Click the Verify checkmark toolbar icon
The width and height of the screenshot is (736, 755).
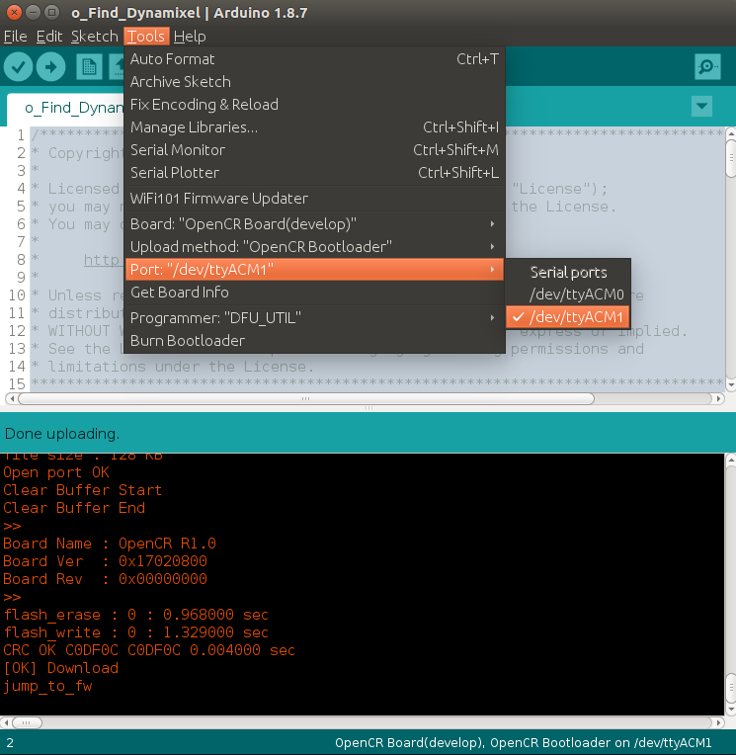coord(20,67)
